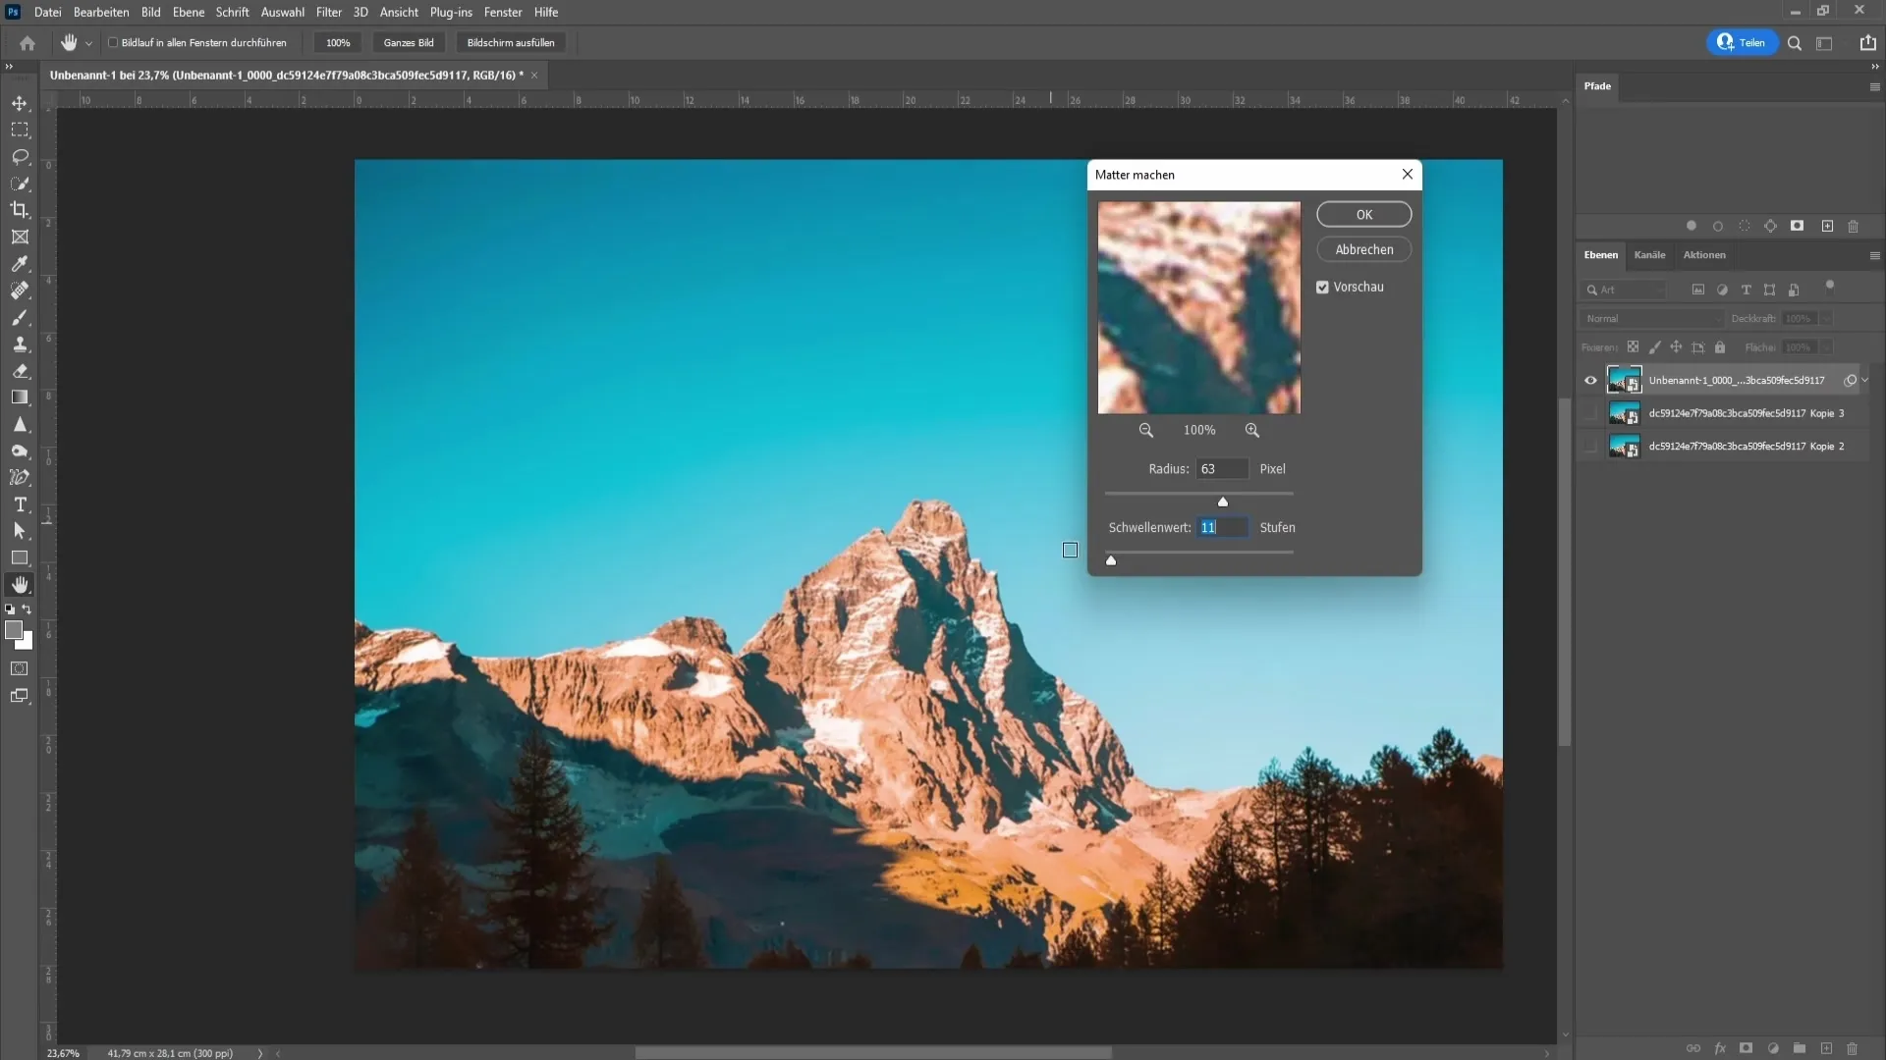Adjust the Radius slider handle
The width and height of the screenshot is (1886, 1060).
point(1223,502)
